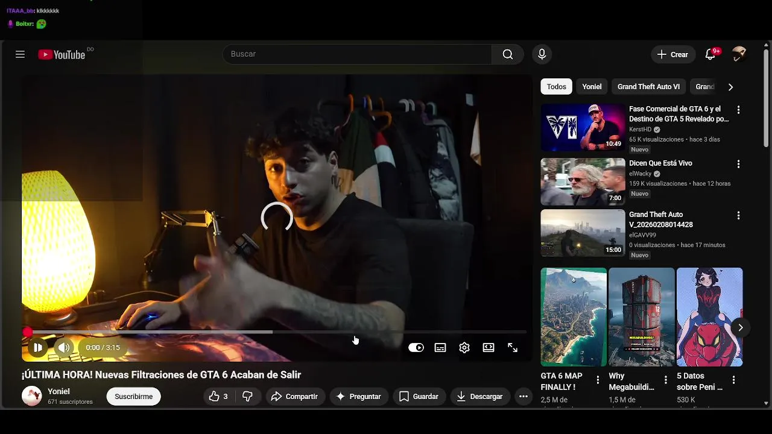Image resolution: width=772 pixels, height=434 pixels.
Task: Click the Compartir share button
Action: (295, 397)
